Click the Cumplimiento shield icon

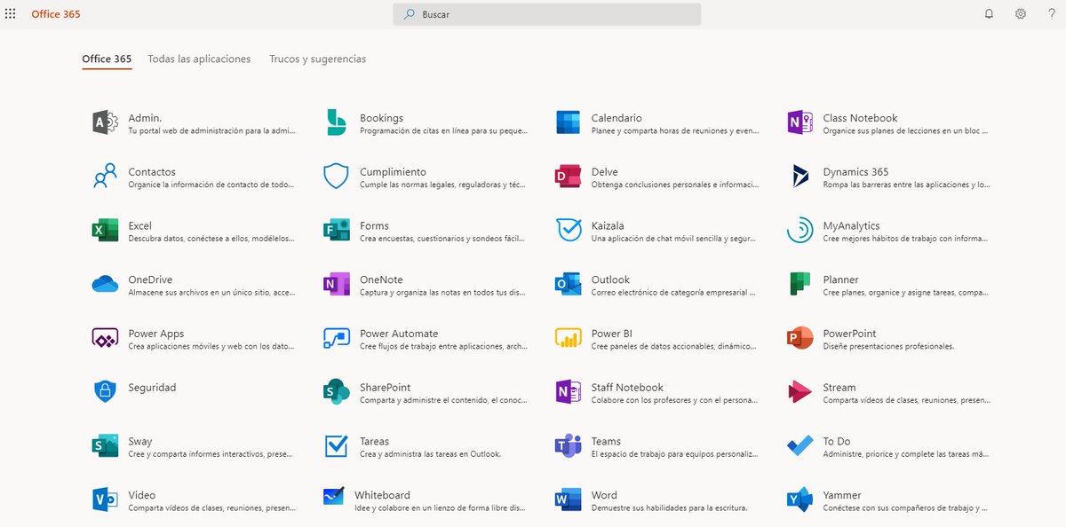336,177
